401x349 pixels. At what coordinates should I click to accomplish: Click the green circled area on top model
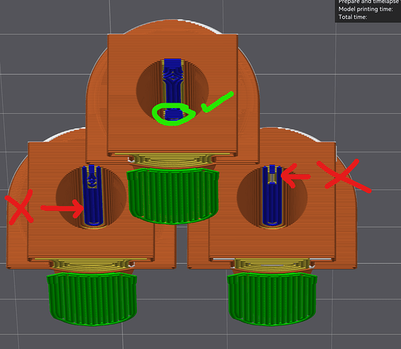(174, 114)
